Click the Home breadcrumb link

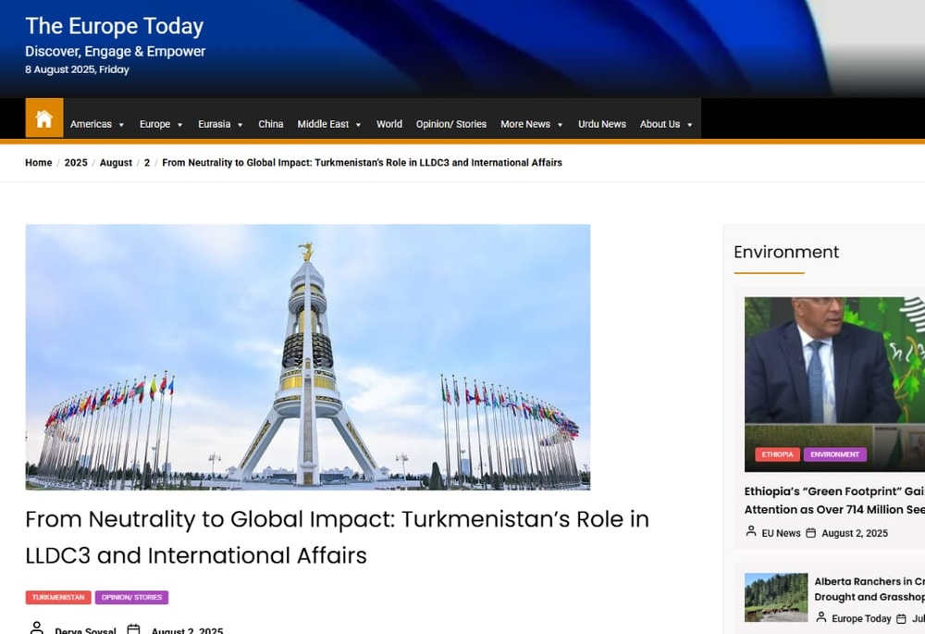pyautogui.click(x=39, y=163)
